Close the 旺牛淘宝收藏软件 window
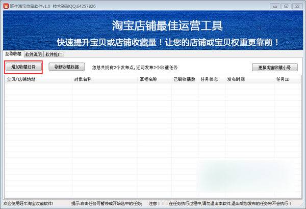The width and height of the screenshot is (306, 209). coord(297,6)
